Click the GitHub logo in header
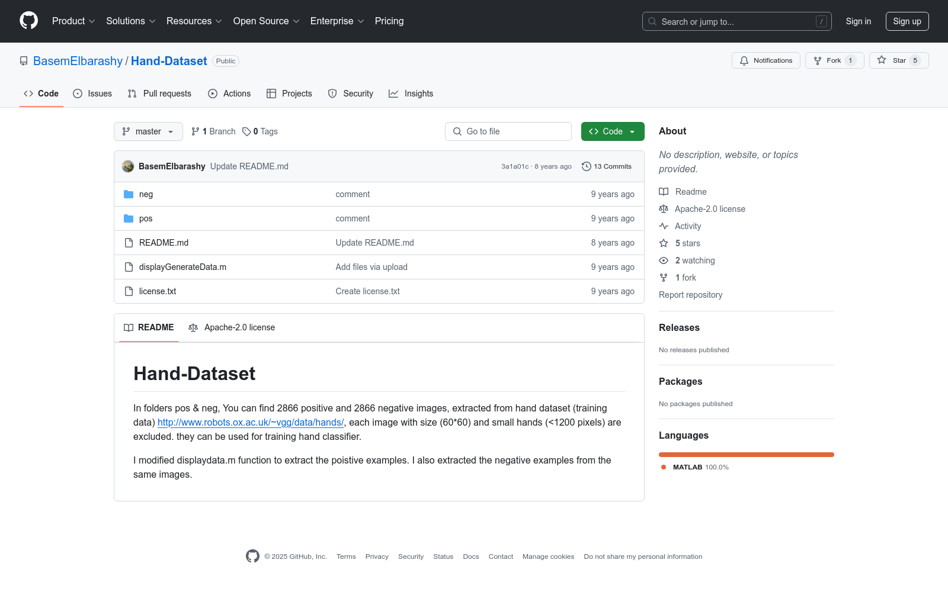 click(28, 21)
